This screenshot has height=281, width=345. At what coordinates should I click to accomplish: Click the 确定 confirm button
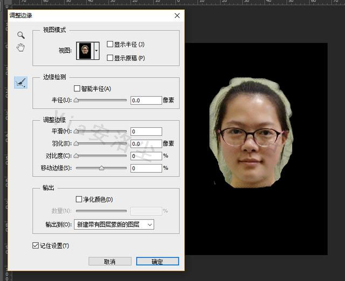point(157,262)
